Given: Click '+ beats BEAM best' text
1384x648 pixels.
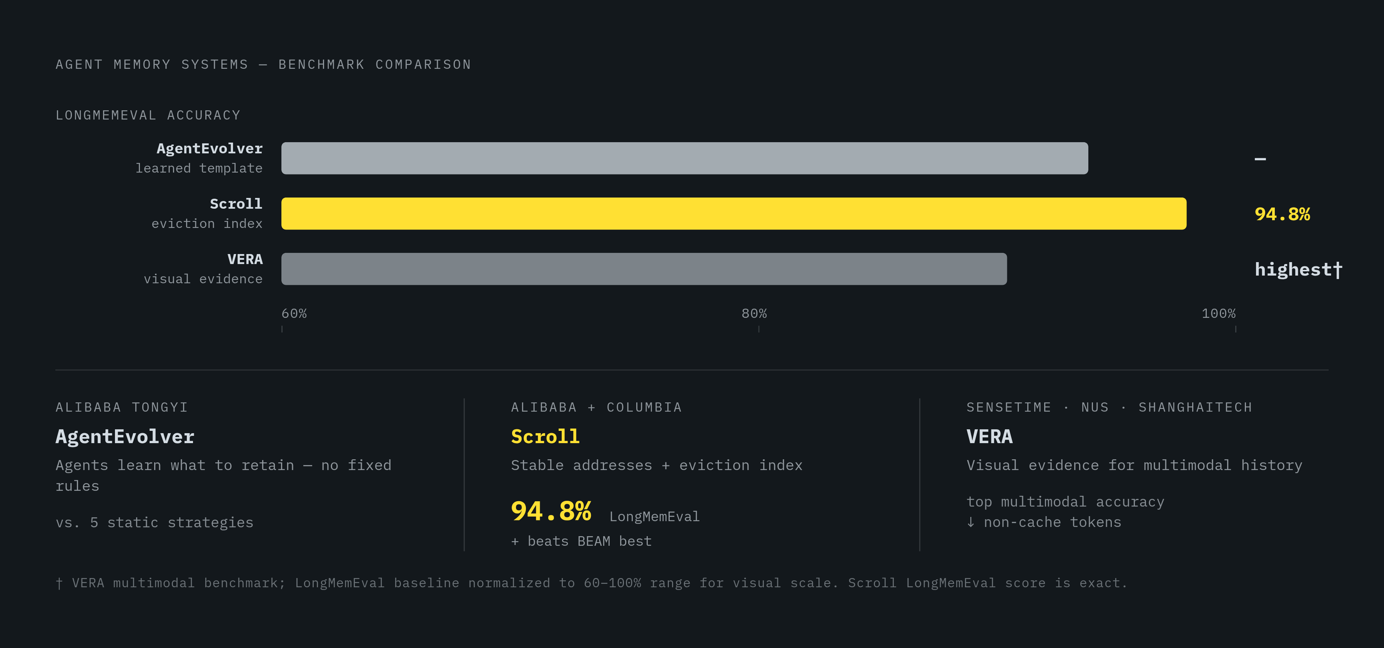Looking at the screenshot, I should tap(581, 541).
